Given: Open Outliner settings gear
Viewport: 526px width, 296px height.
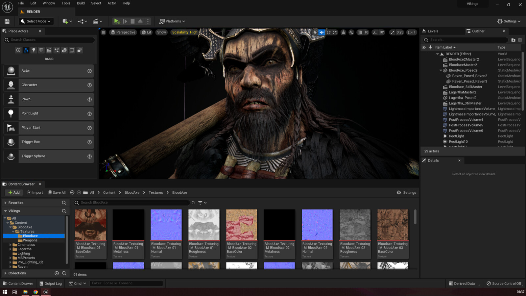Looking at the screenshot, I should [520, 40].
